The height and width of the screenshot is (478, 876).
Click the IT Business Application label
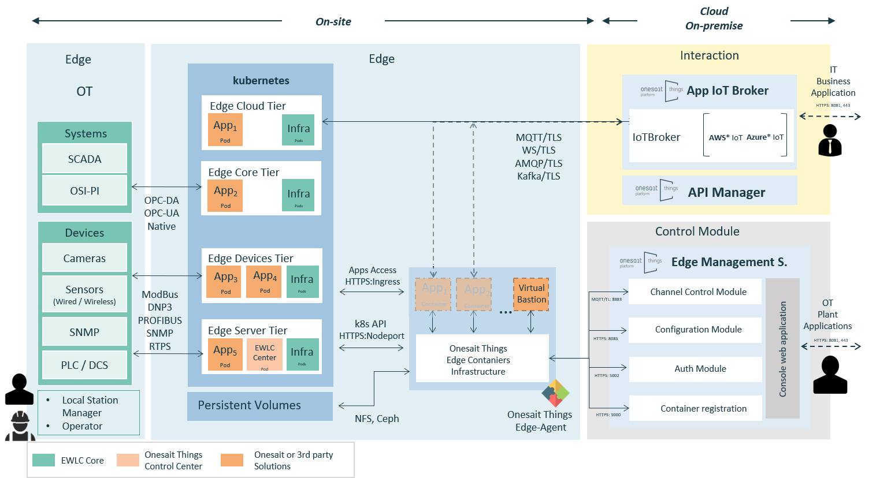coord(833,81)
